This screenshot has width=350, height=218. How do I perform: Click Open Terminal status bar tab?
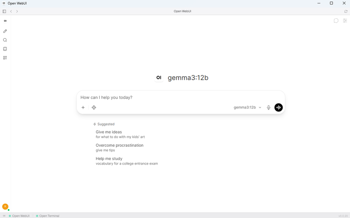[48, 216]
